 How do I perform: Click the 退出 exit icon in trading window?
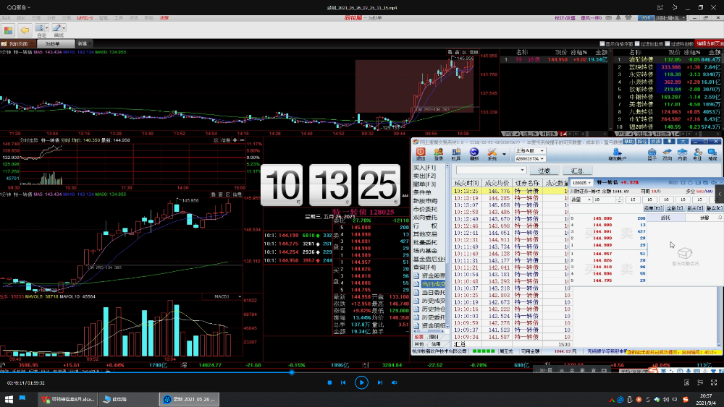pos(421,153)
